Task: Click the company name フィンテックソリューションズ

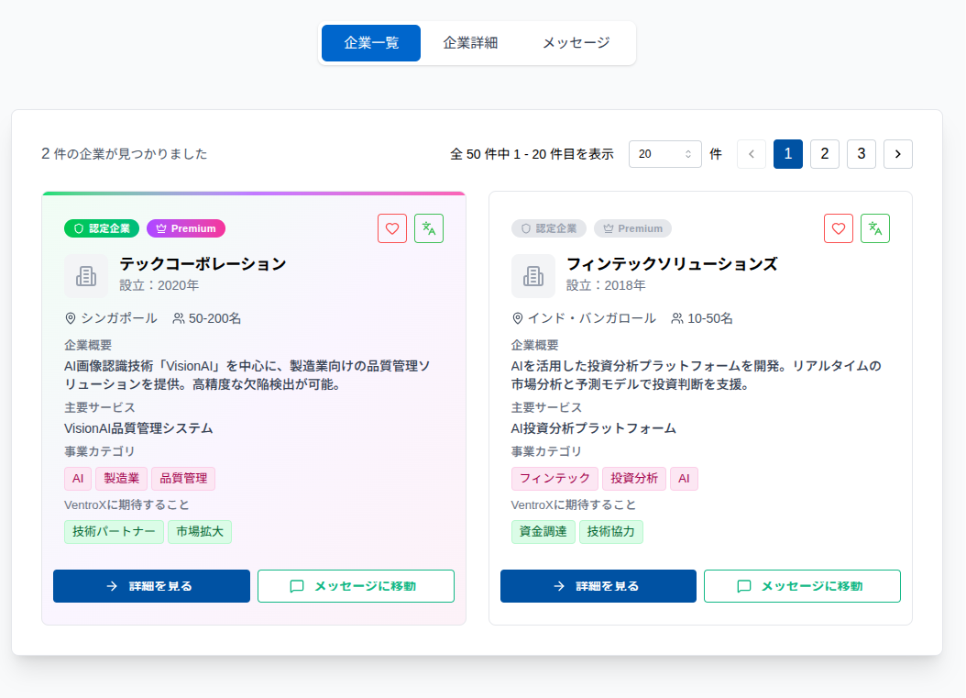Action: point(672,264)
